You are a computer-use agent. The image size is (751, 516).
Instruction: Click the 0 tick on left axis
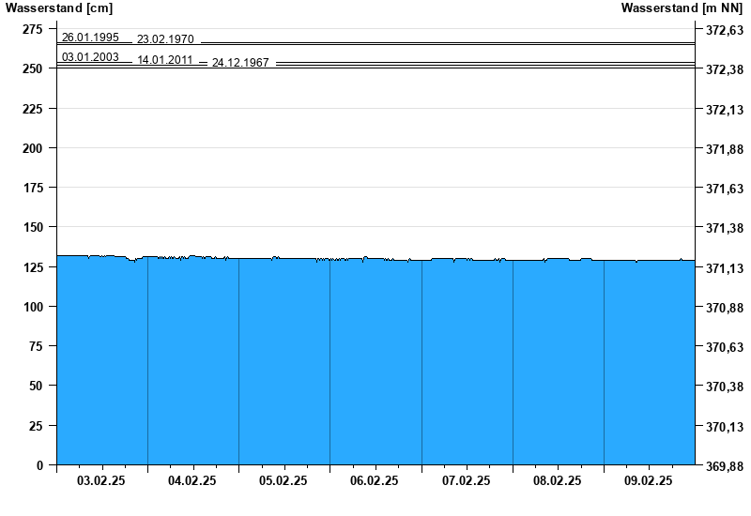point(39,466)
